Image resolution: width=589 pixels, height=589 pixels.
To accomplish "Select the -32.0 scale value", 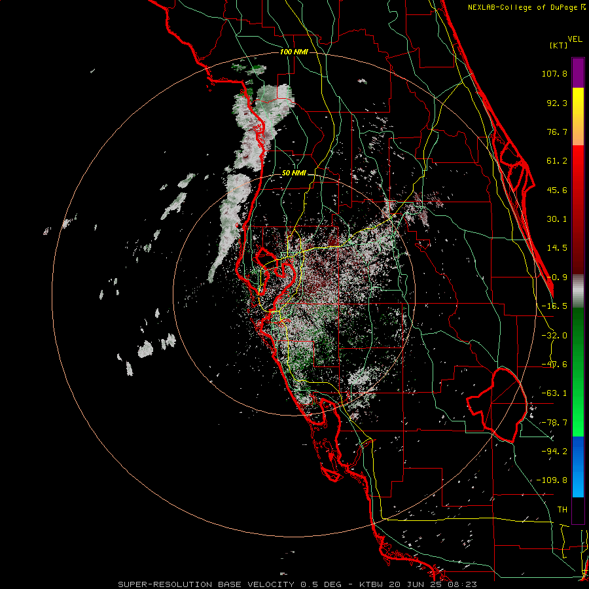I will click(x=554, y=336).
